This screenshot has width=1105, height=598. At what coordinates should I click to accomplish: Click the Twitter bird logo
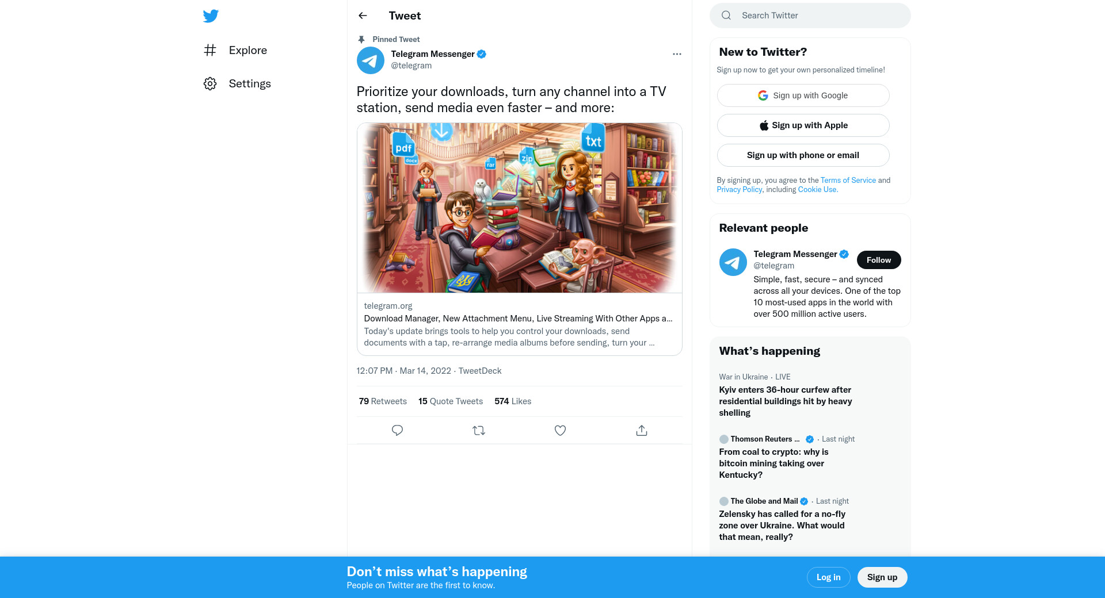[211, 16]
